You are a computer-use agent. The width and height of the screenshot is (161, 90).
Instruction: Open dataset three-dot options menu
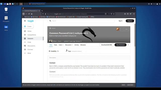[x=128, y=45]
